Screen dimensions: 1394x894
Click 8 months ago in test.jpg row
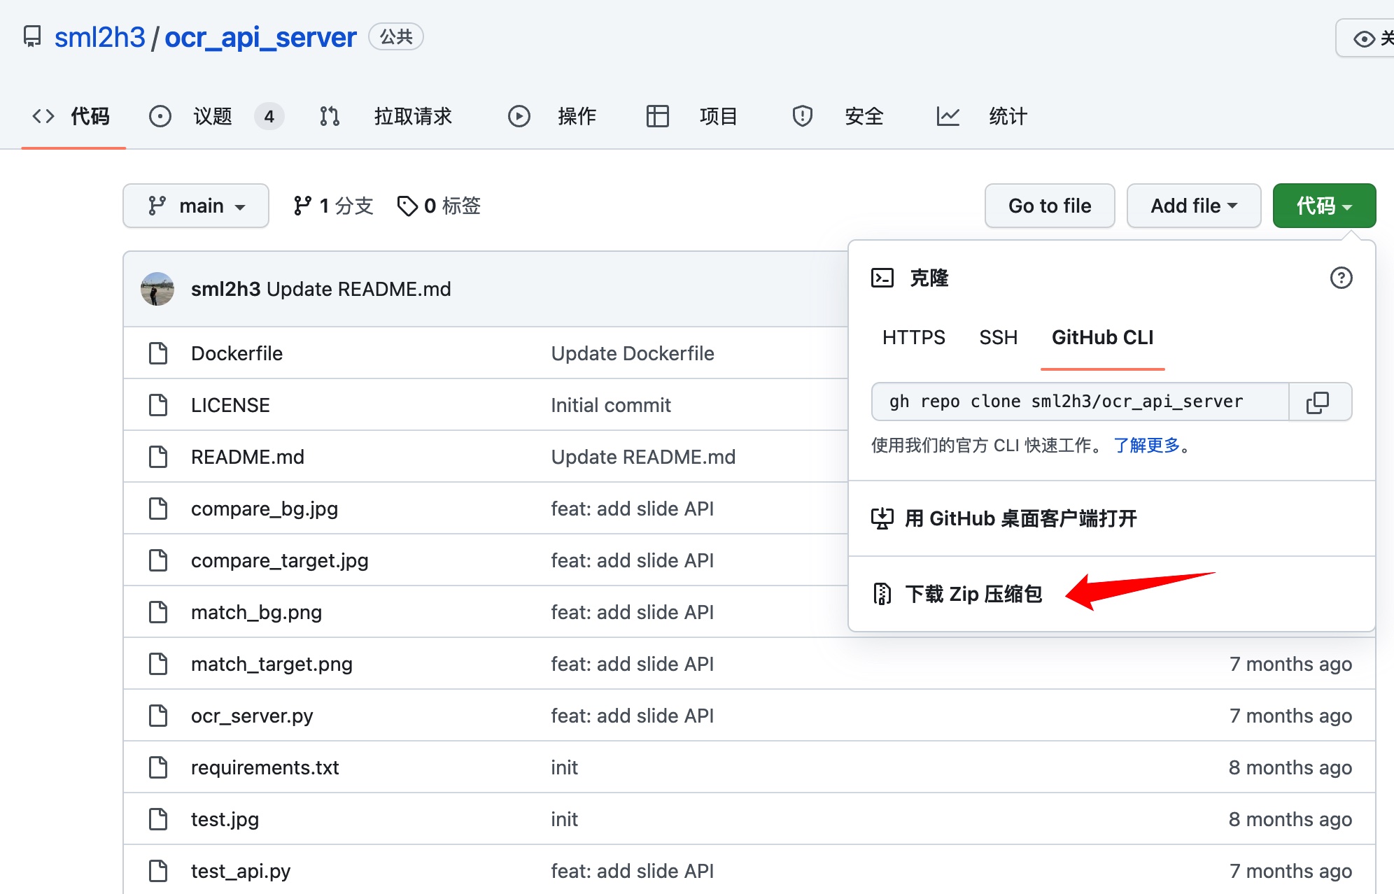1290,819
